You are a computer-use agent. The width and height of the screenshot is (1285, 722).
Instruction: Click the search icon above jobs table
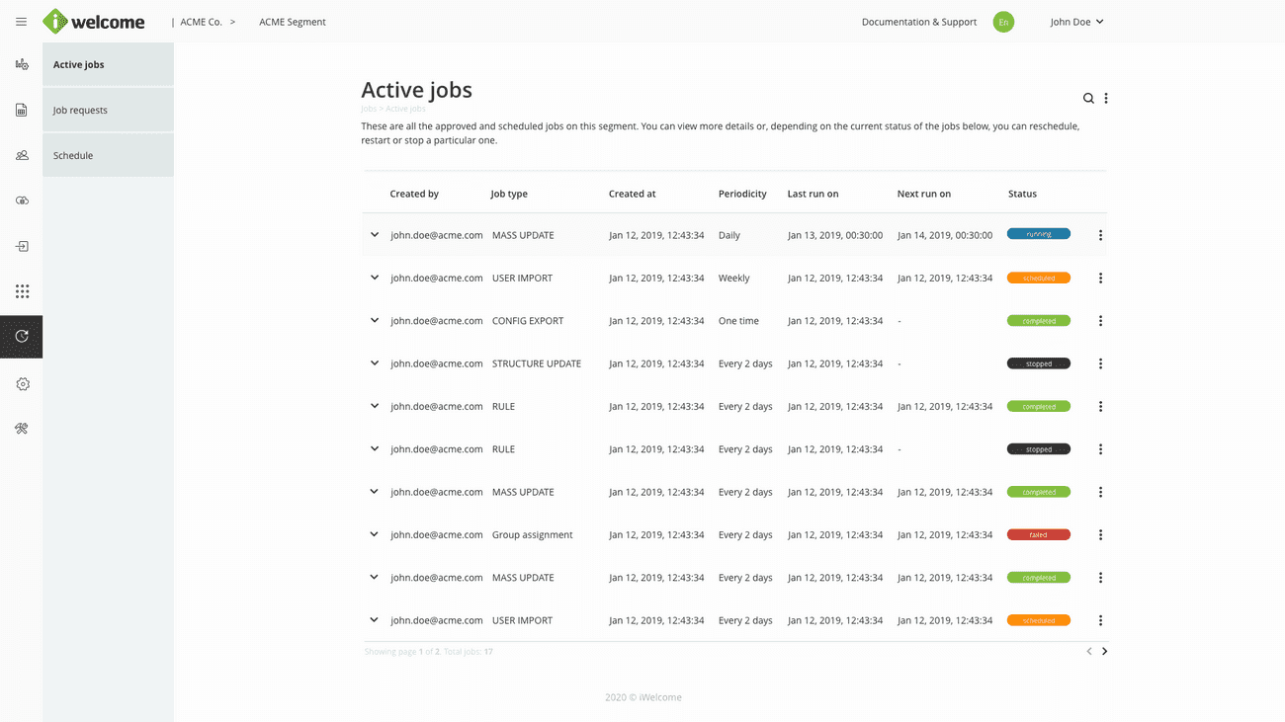point(1088,99)
